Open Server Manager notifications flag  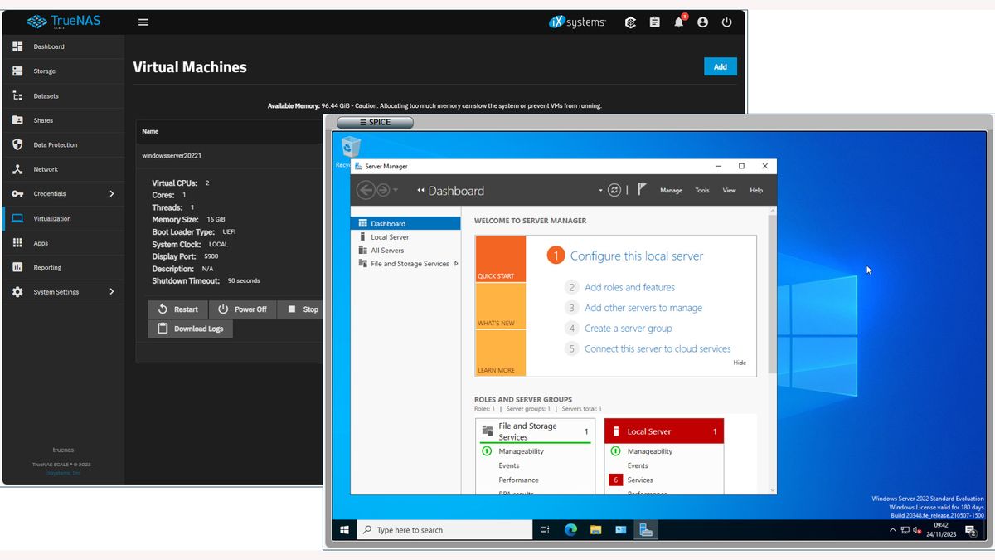pos(642,190)
